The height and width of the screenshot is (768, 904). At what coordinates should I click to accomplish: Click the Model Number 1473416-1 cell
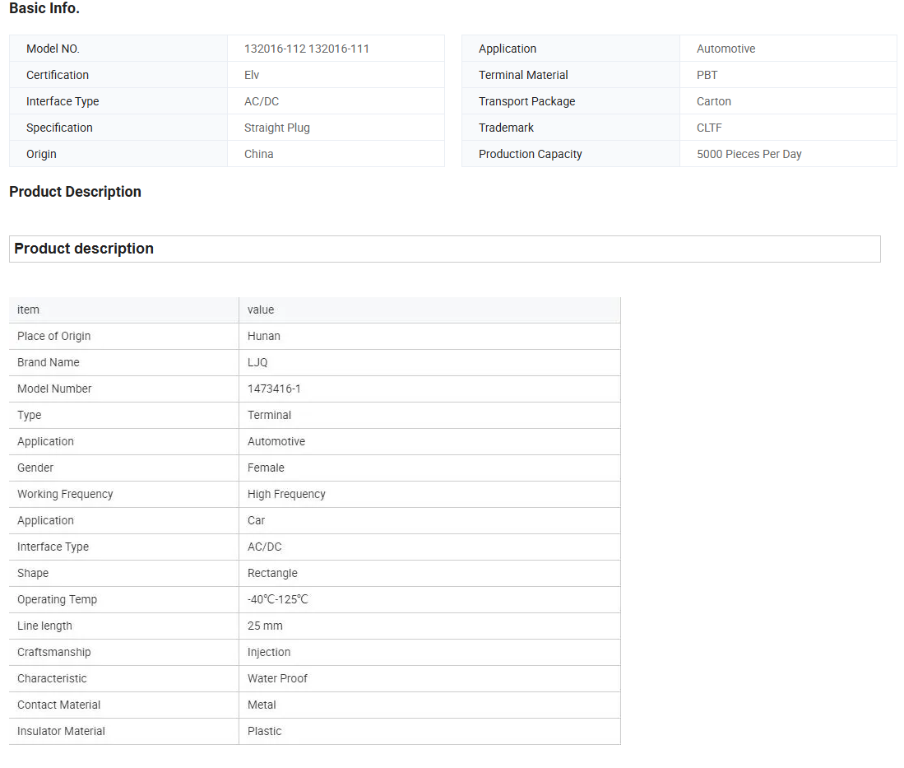click(x=274, y=389)
